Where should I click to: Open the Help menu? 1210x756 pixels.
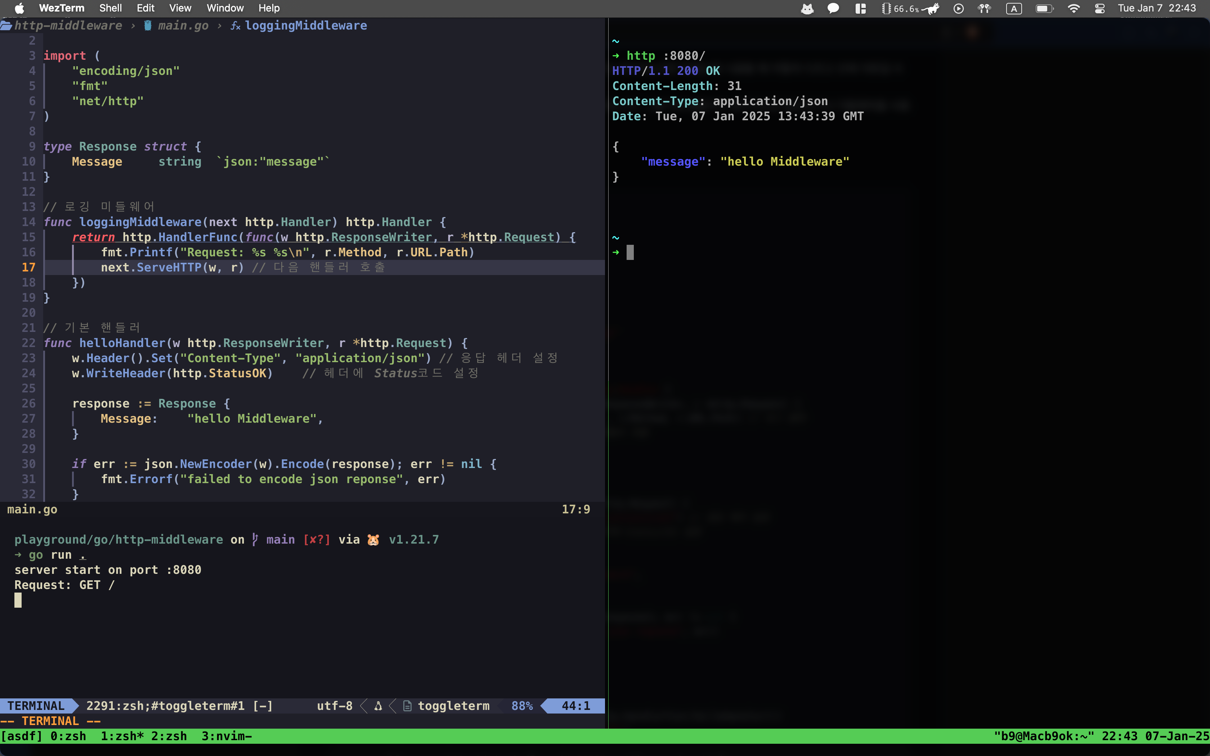tap(269, 8)
